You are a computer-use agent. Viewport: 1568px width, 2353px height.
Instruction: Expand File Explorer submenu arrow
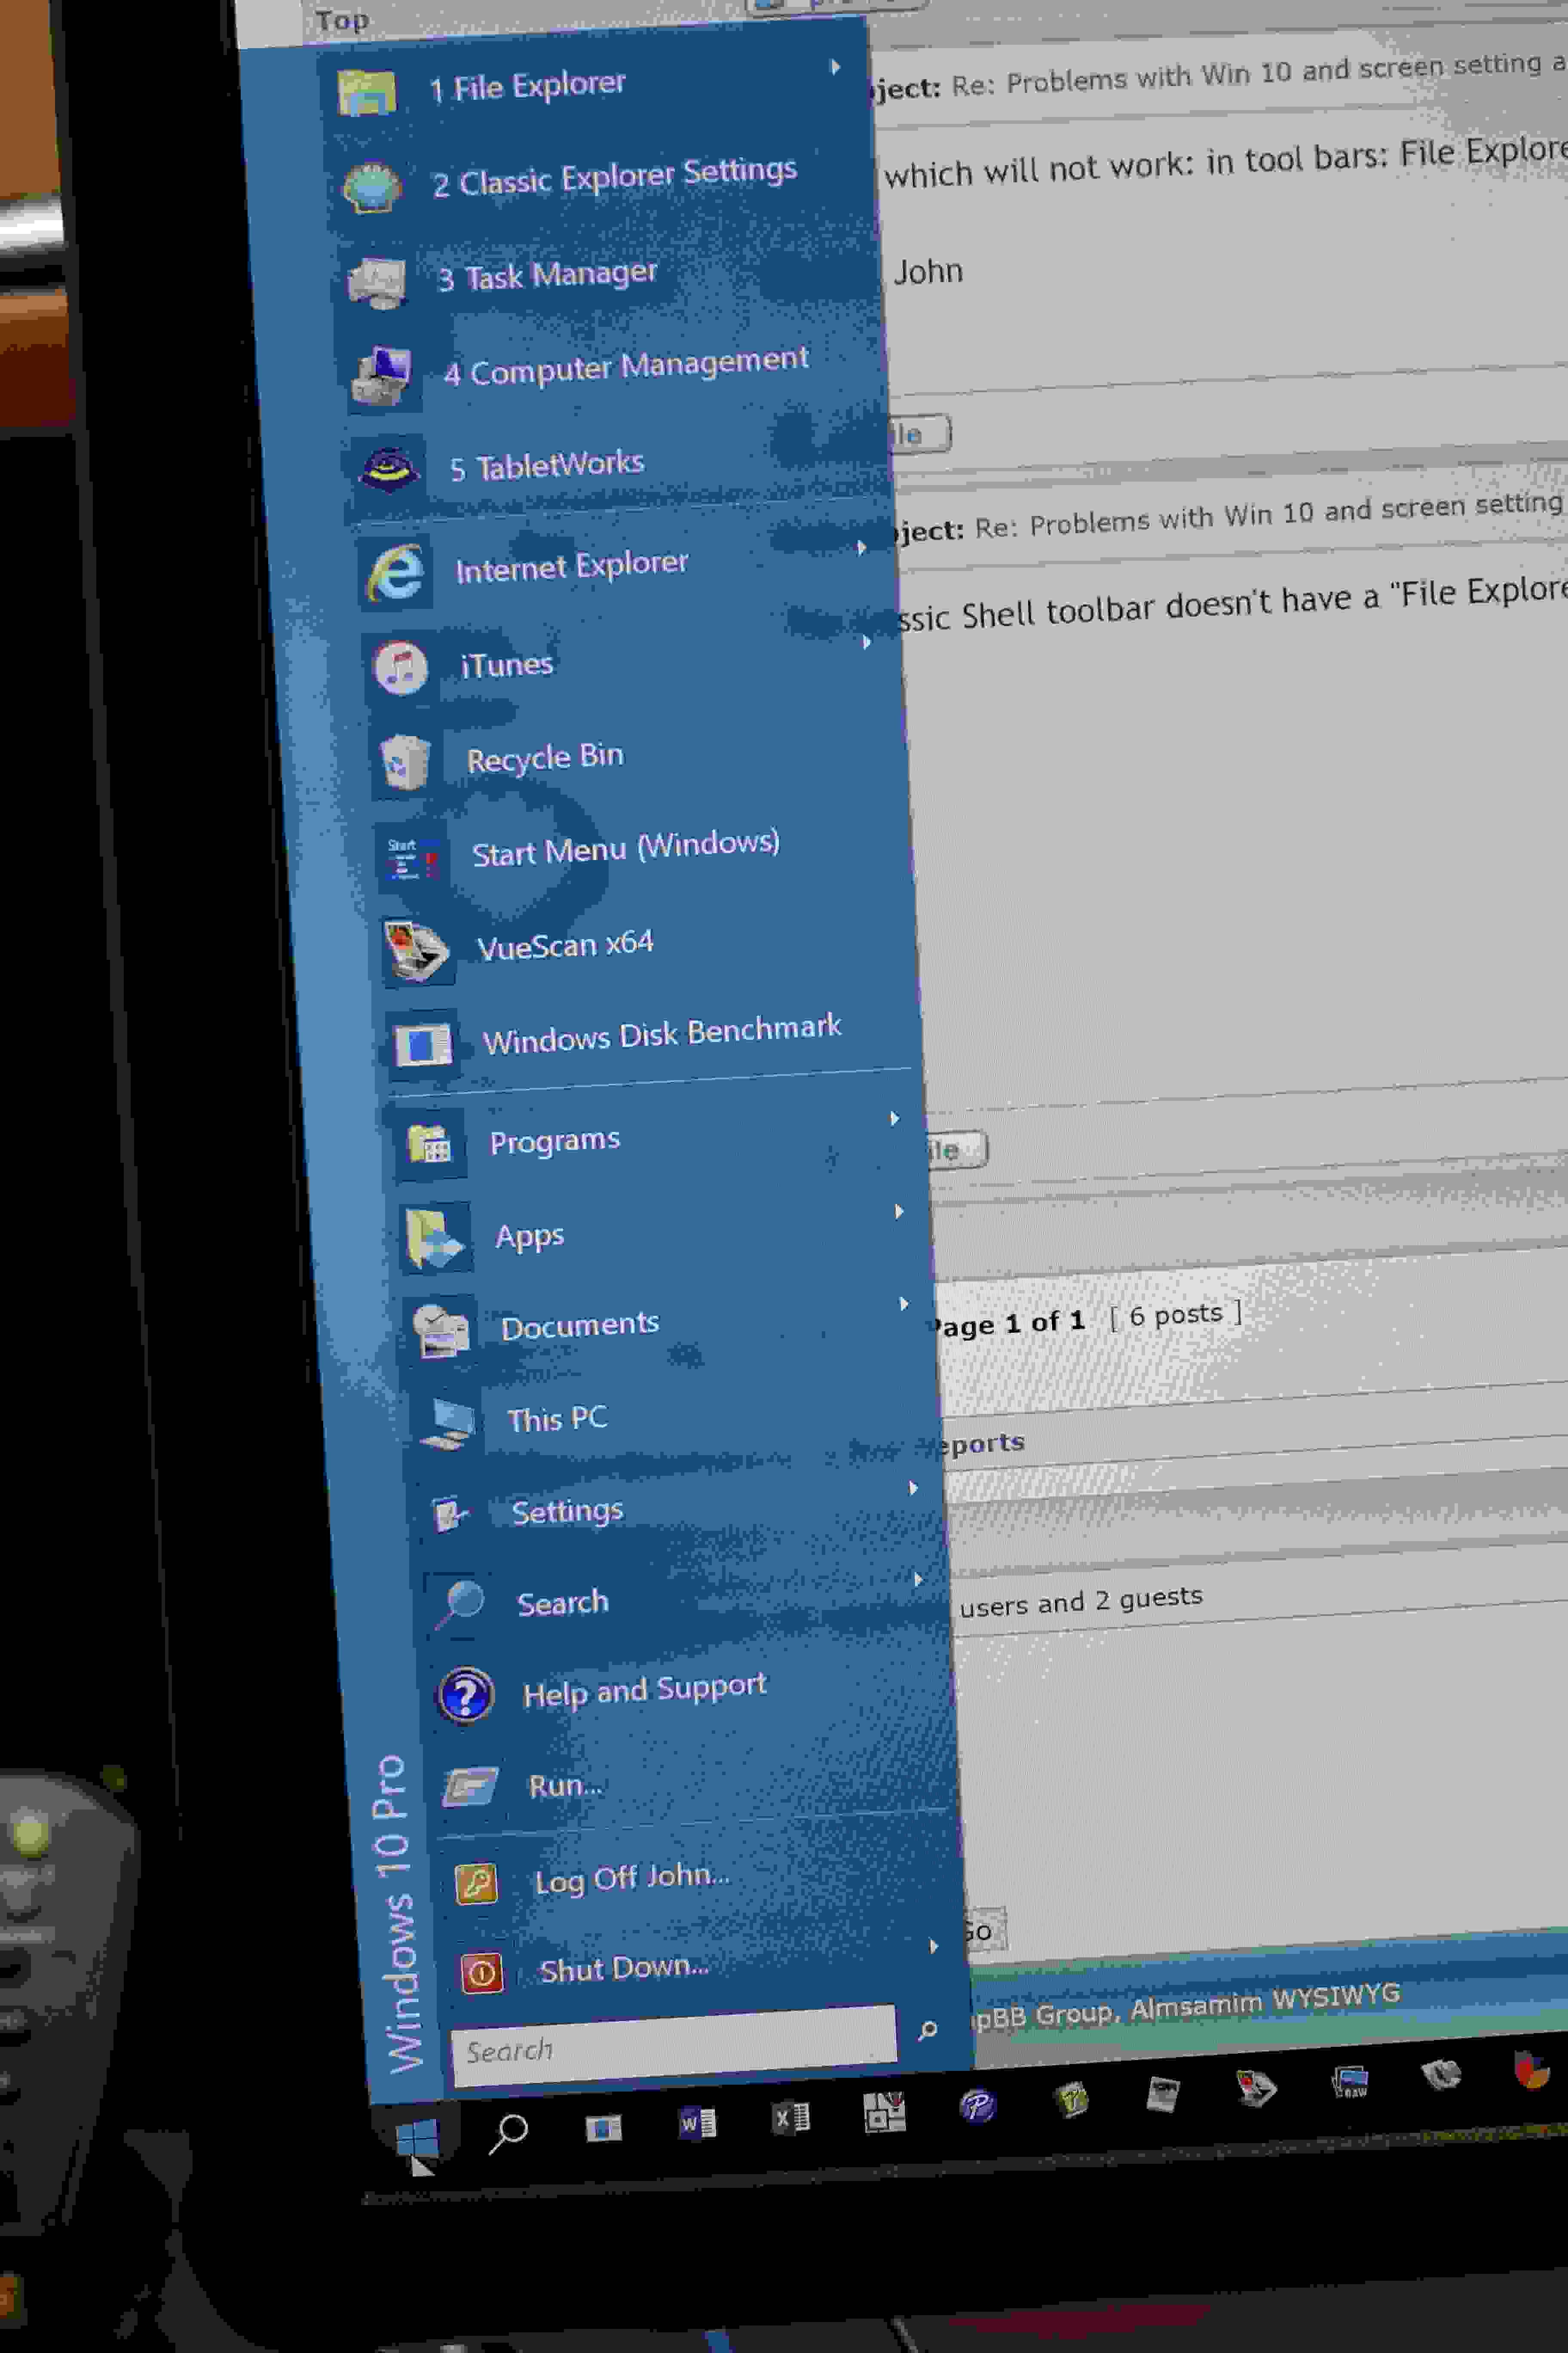pyautogui.click(x=835, y=67)
